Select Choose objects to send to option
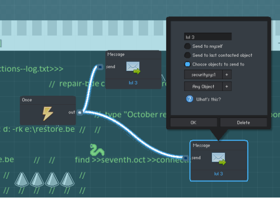This screenshot has height=198, width=280. (x=187, y=64)
